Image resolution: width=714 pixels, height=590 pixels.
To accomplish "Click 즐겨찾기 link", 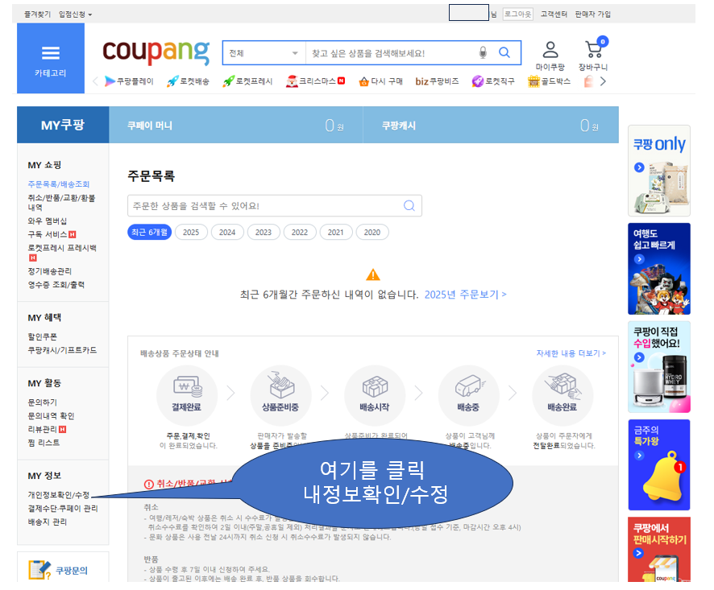I will coord(37,14).
